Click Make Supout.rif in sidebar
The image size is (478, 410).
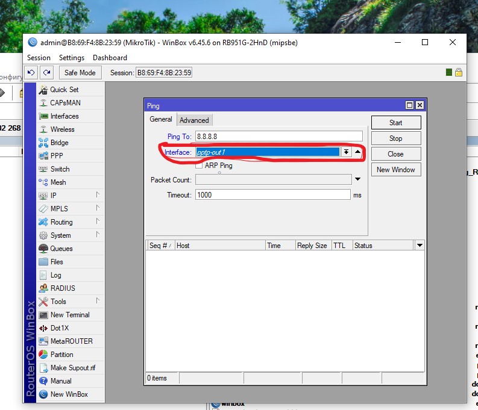[71, 368]
